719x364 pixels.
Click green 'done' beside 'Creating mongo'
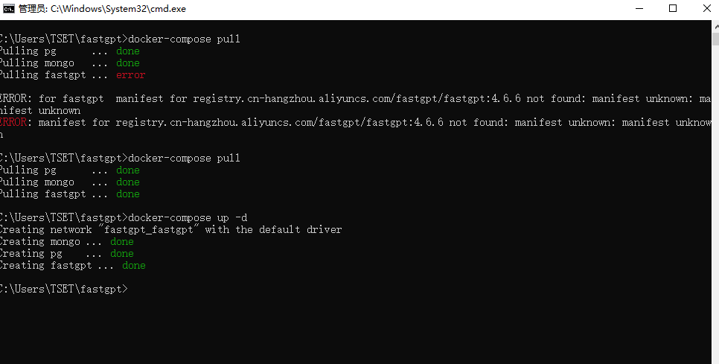pyautogui.click(x=122, y=242)
